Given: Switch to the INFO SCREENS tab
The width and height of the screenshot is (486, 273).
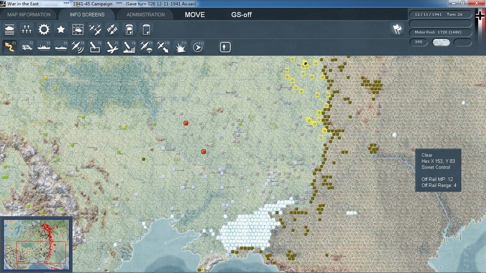Looking at the screenshot, I should click(x=87, y=15).
